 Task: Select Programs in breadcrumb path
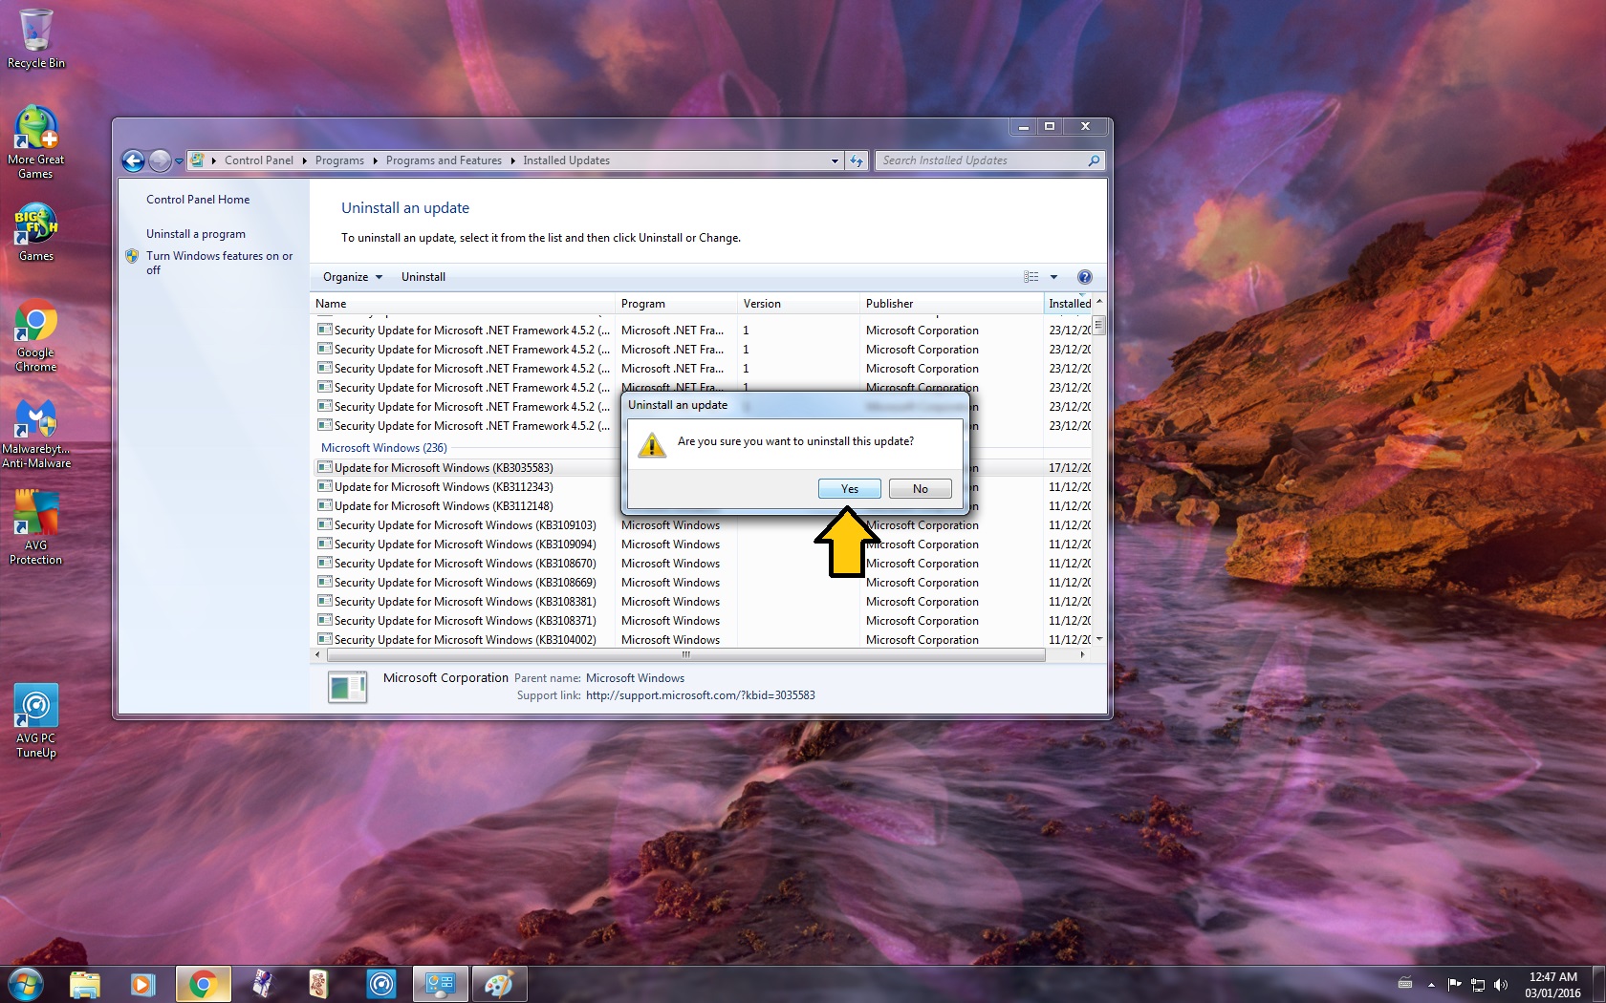[339, 160]
